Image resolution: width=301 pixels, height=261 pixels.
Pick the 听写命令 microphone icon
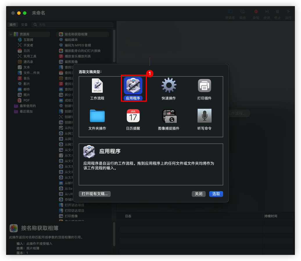point(205,116)
